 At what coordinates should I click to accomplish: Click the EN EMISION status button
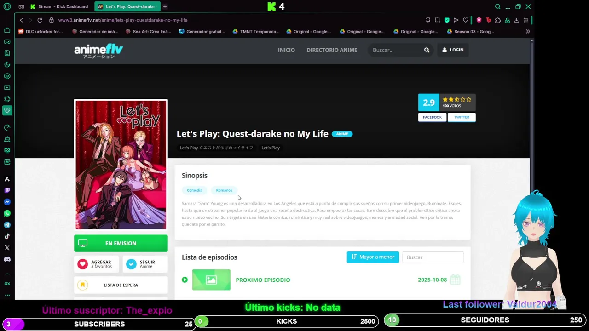point(121,243)
